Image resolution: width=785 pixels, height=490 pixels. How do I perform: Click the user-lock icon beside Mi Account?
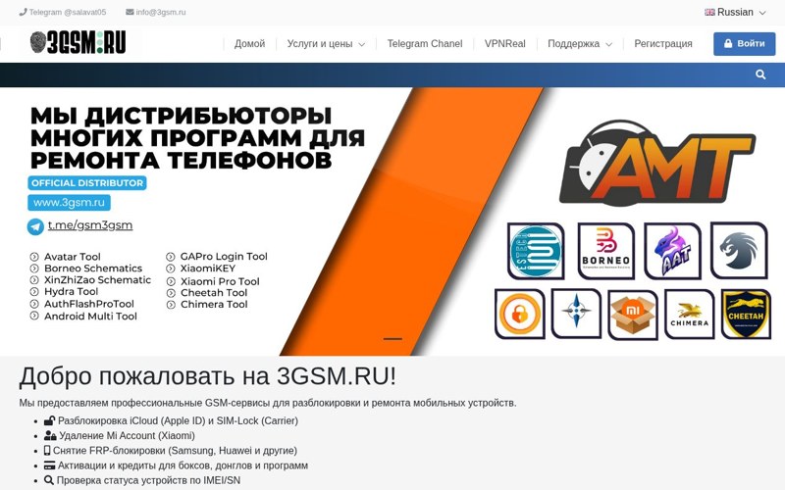coord(50,435)
